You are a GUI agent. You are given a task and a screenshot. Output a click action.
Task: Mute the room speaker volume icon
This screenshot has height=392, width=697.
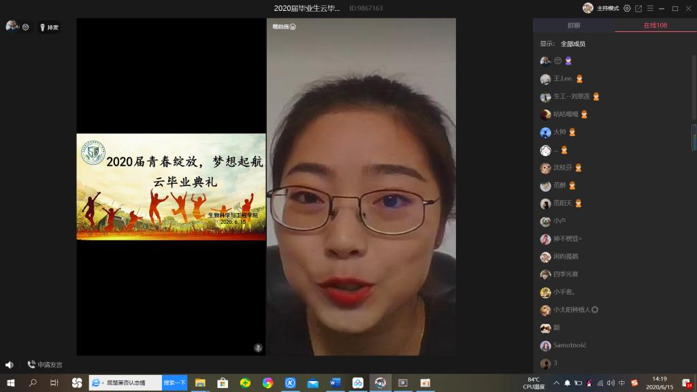(10, 365)
